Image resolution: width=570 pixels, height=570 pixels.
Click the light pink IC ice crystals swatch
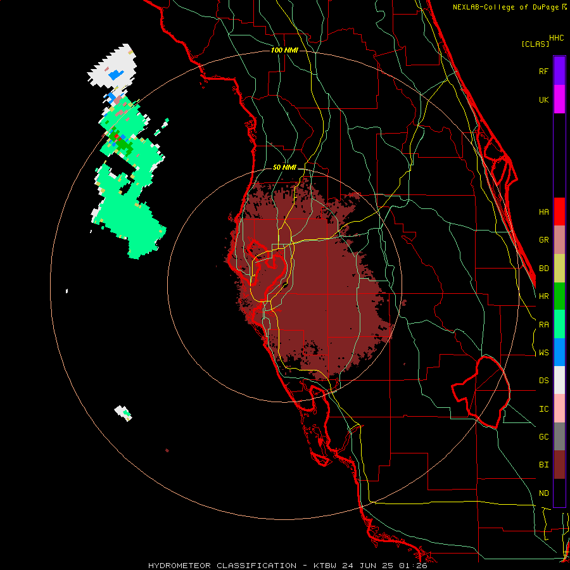coord(559,408)
